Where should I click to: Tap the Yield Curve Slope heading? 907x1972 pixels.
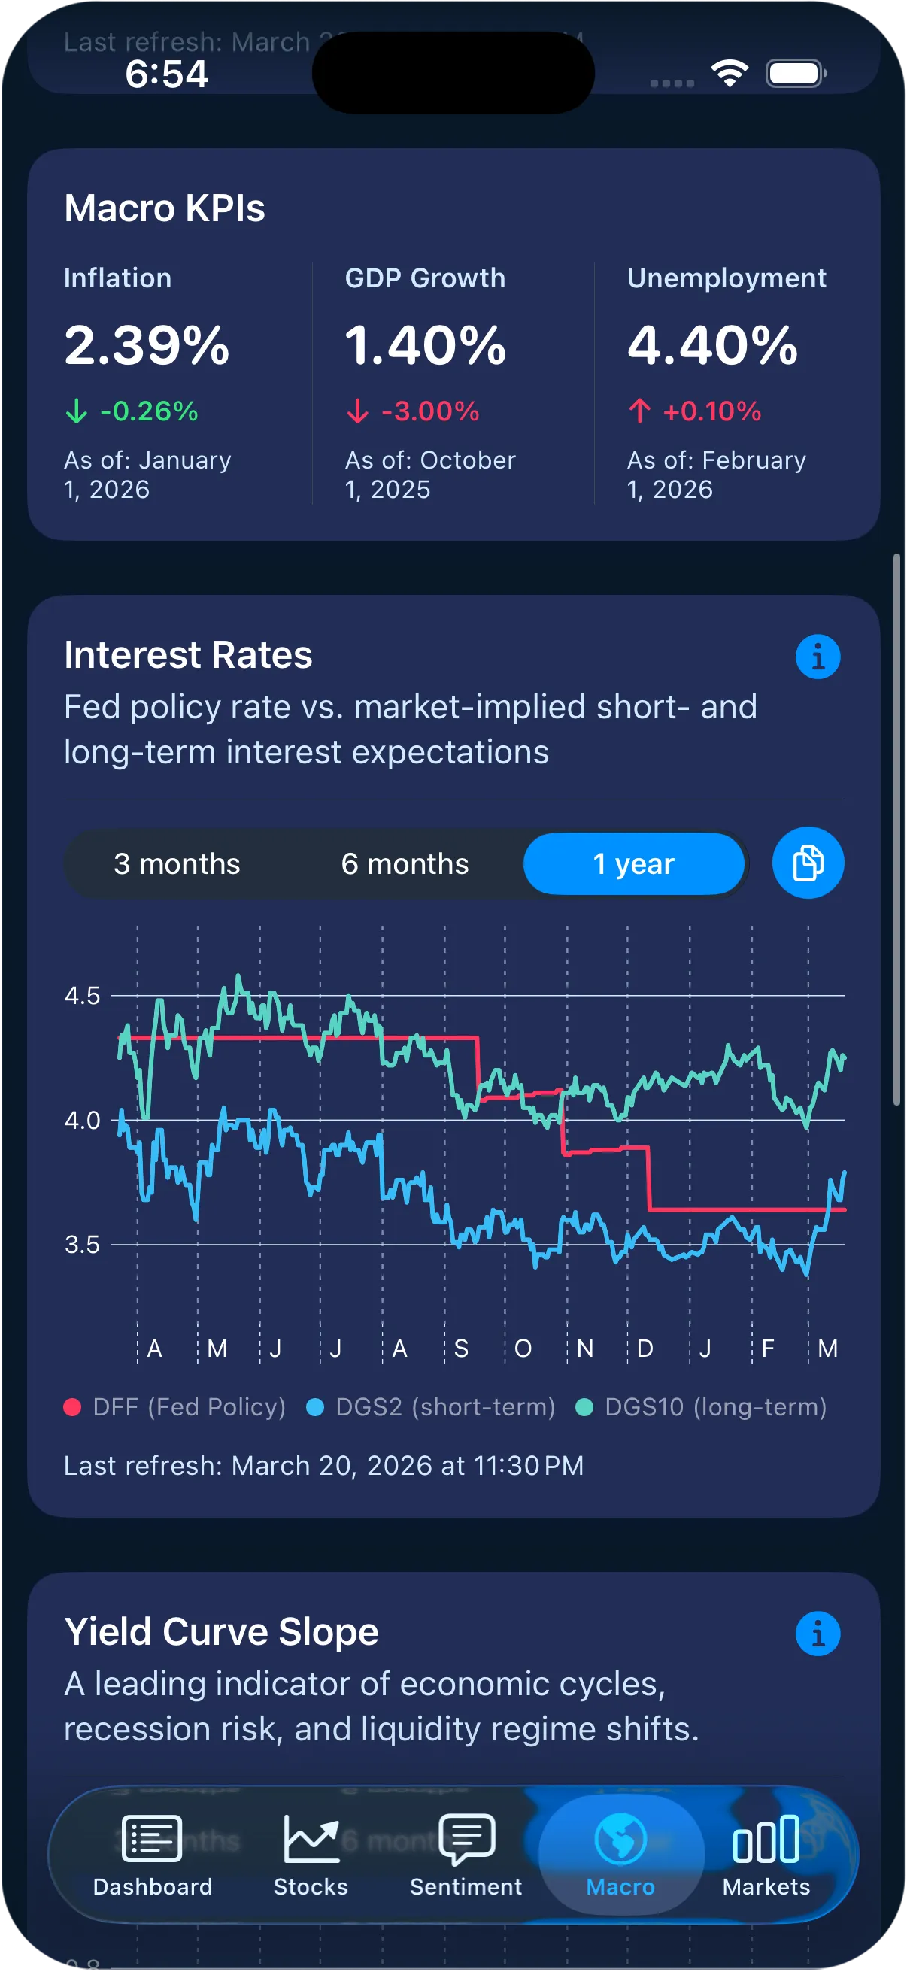click(221, 1631)
